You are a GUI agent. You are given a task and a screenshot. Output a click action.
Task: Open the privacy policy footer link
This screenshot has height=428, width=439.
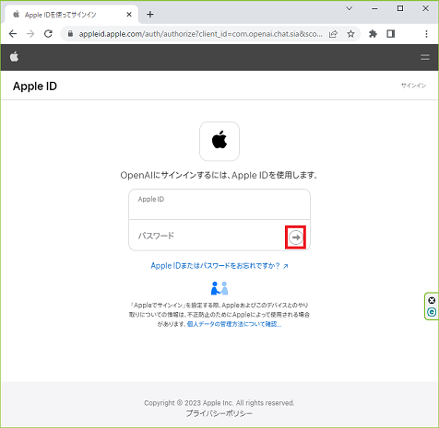[219, 413]
